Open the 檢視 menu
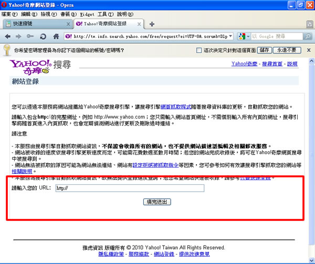 [x=49, y=14]
